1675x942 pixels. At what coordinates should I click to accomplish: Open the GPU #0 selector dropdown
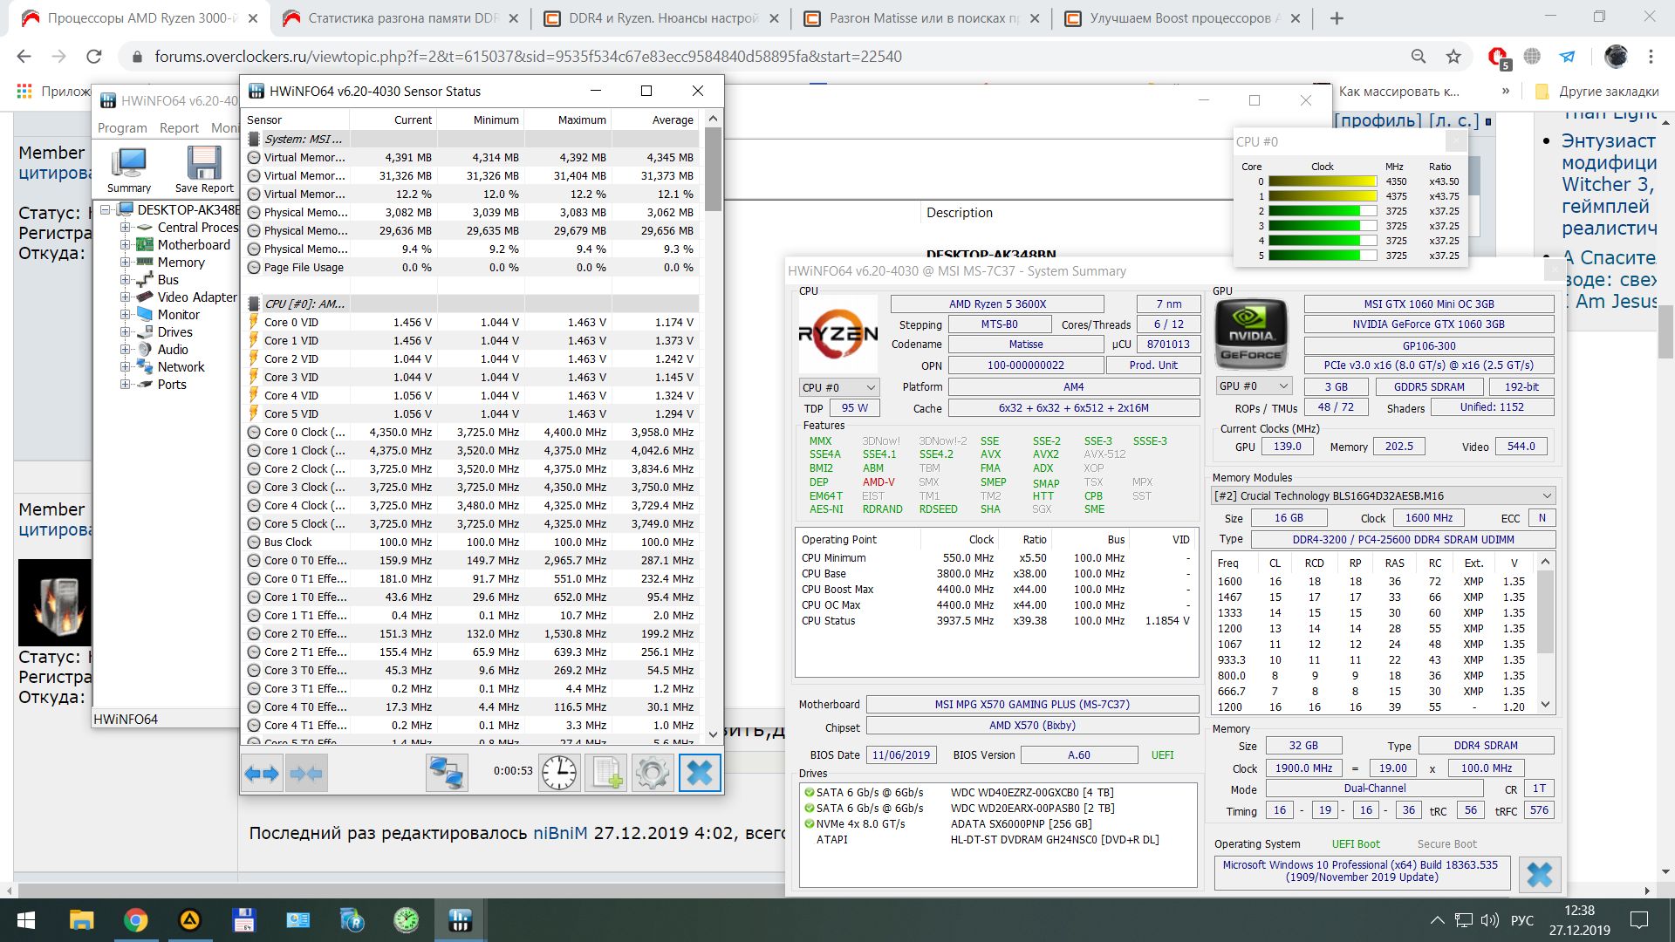click(x=1254, y=386)
